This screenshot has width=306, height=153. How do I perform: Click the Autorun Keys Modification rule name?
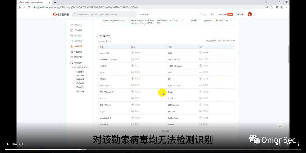(114, 21)
